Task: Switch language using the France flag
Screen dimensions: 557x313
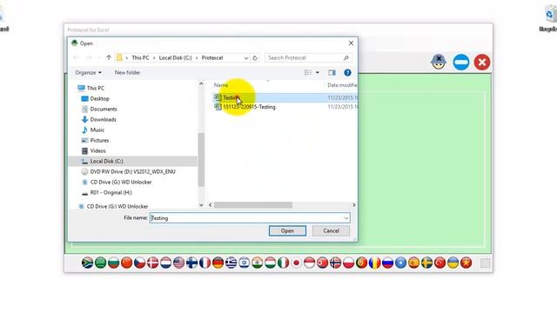Action: pyautogui.click(x=205, y=263)
